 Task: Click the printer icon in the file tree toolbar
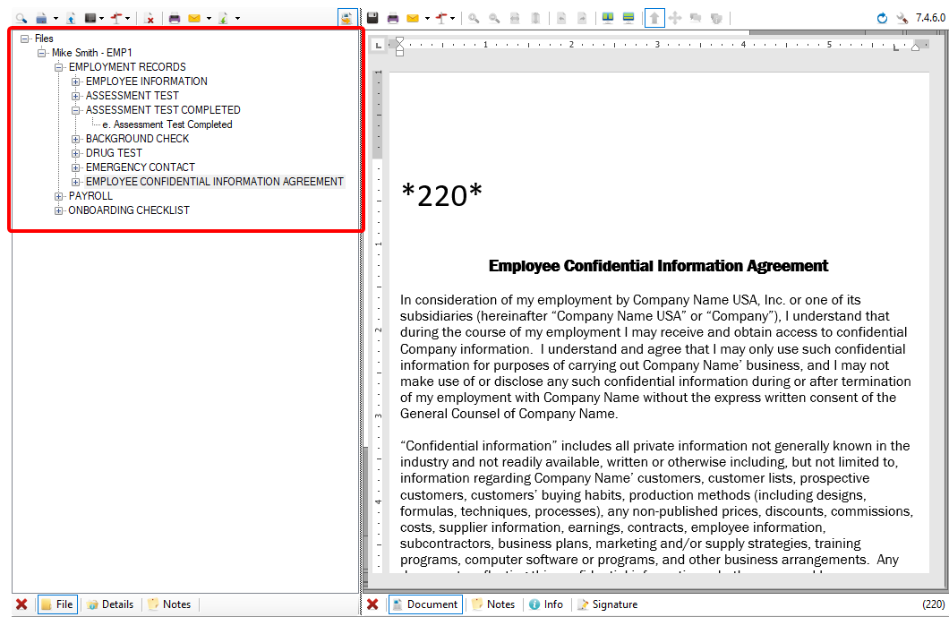point(175,18)
